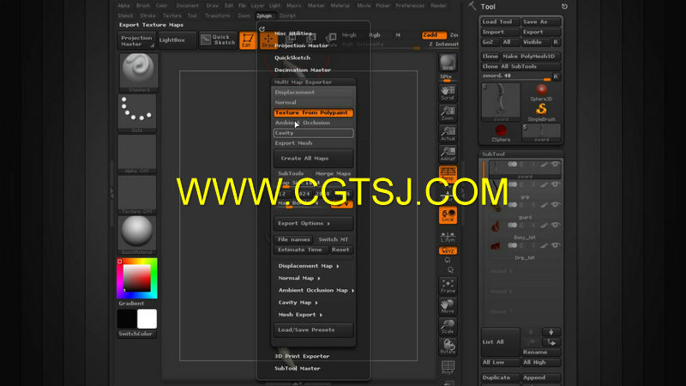Click the Tool palette refresh icon

[x=564, y=7]
